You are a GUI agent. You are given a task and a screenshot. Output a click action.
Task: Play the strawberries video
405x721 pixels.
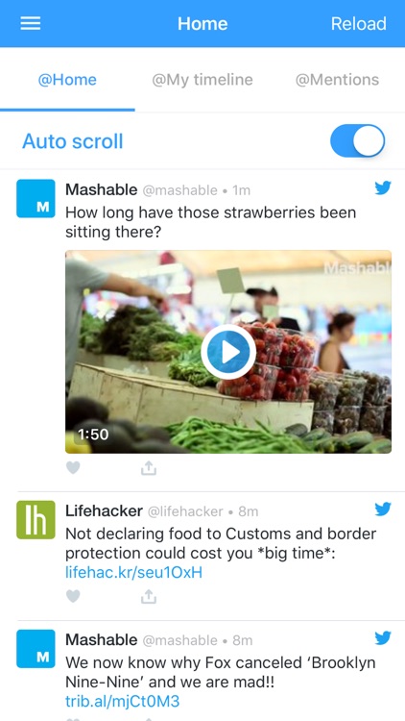tap(228, 352)
